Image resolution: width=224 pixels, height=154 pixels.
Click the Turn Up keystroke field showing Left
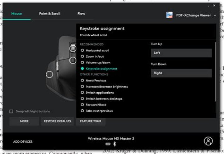click(x=181, y=53)
